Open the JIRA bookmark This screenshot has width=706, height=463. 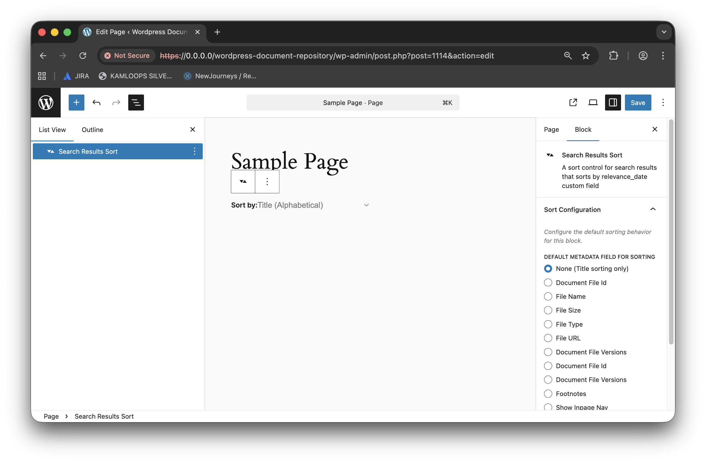(76, 76)
